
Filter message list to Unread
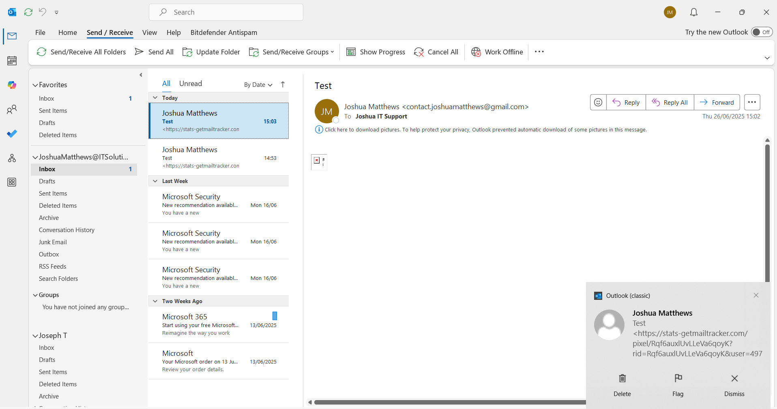click(x=191, y=84)
